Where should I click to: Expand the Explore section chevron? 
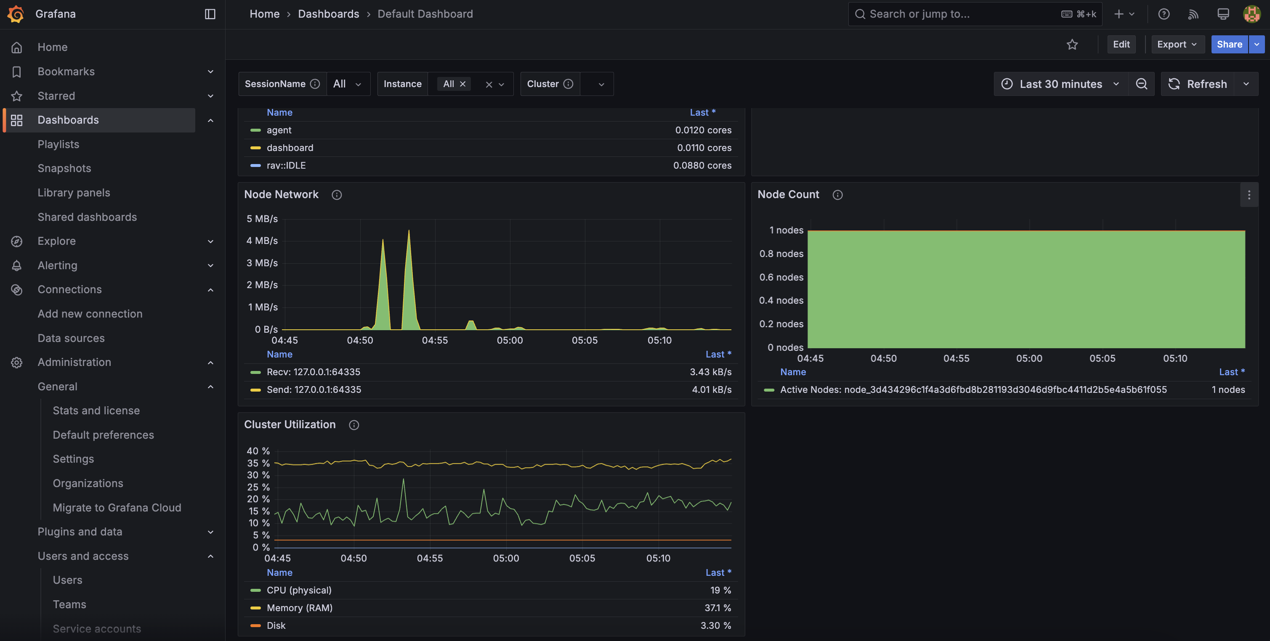210,241
